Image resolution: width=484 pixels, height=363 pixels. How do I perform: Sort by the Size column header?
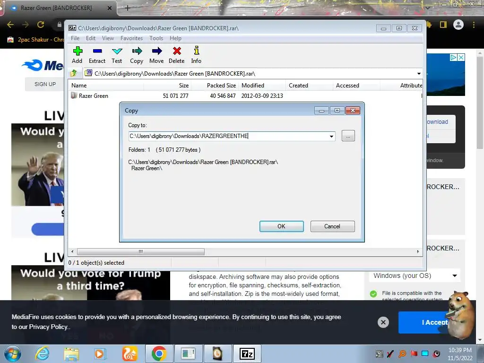point(168,86)
